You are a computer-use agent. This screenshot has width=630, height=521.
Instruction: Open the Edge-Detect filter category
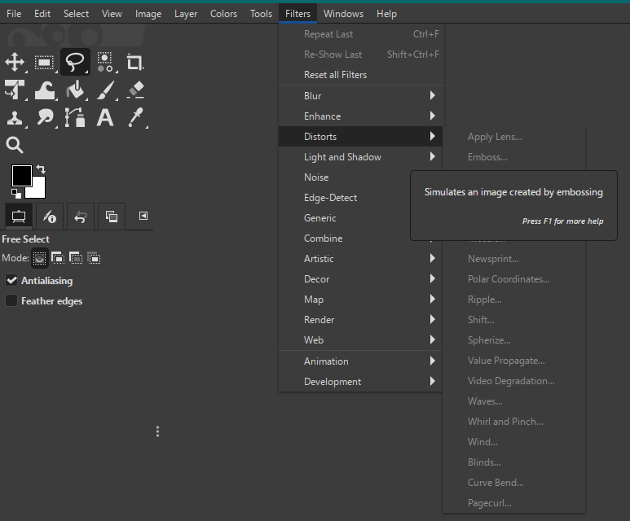click(344, 198)
